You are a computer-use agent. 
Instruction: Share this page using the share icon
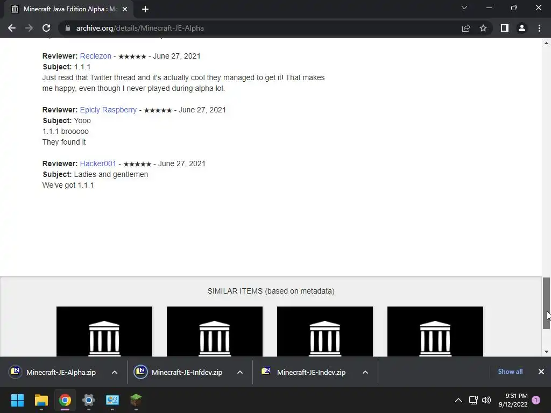pos(466,28)
